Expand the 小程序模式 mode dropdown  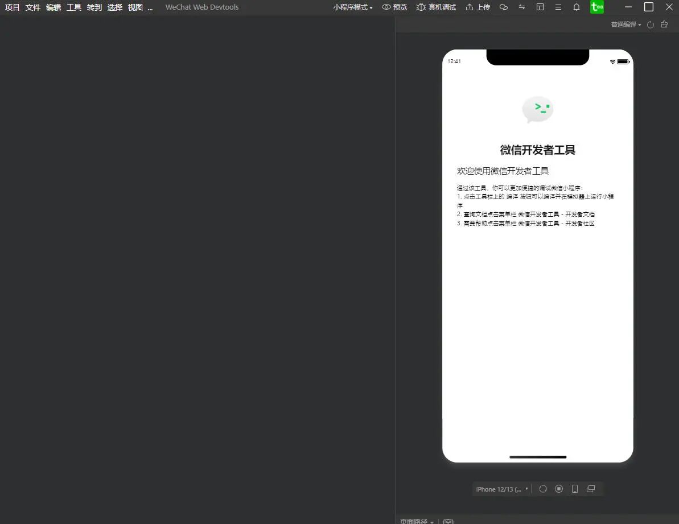pos(353,7)
